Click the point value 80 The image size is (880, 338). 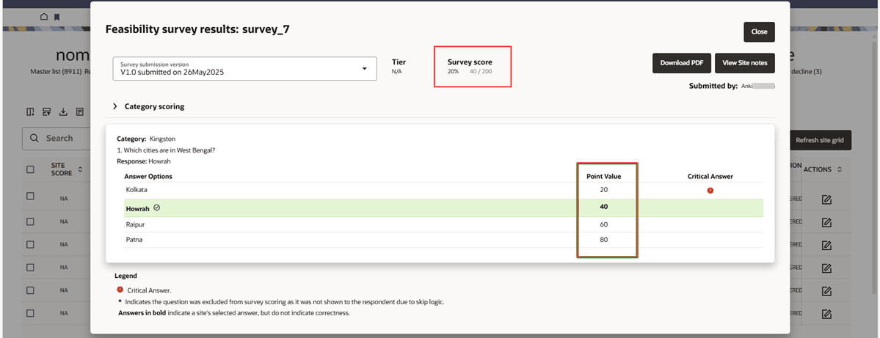[x=604, y=239]
